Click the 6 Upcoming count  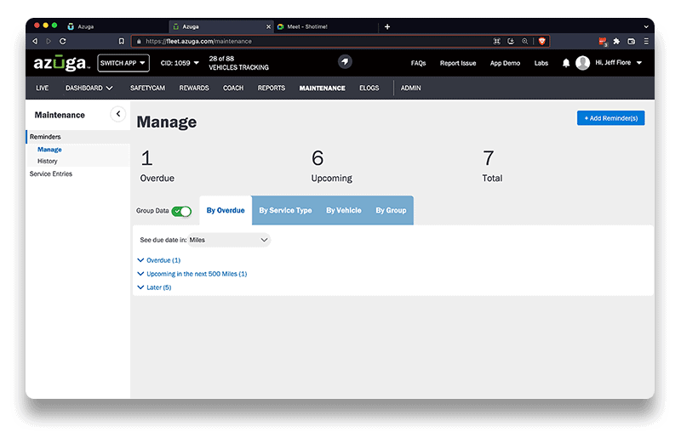tap(331, 165)
